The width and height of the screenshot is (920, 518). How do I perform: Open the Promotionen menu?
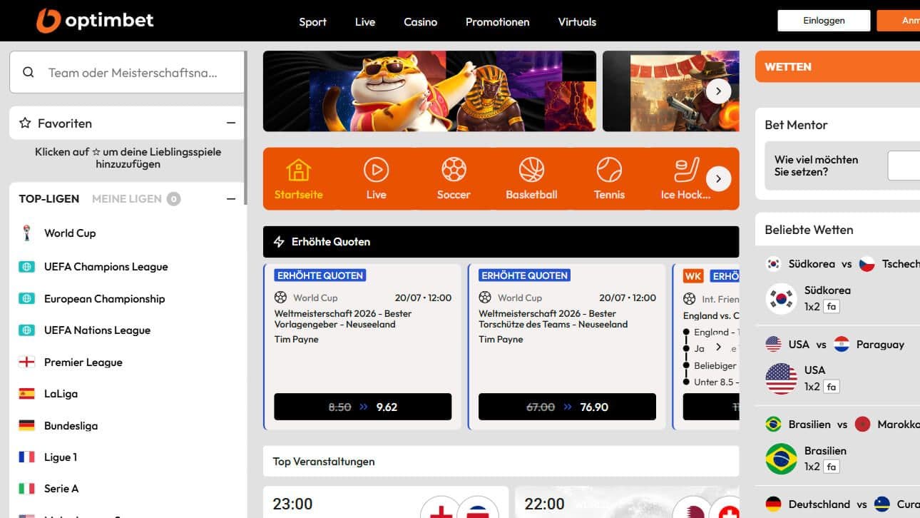tap(497, 22)
